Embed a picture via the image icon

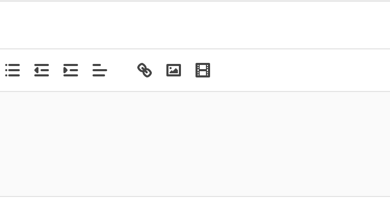(x=174, y=70)
